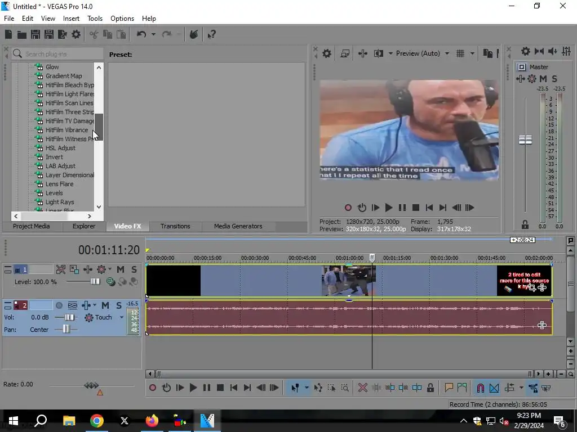Toggle Automatic Crossfades button
This screenshot has height=432, width=577.
pyautogui.click(x=494, y=388)
